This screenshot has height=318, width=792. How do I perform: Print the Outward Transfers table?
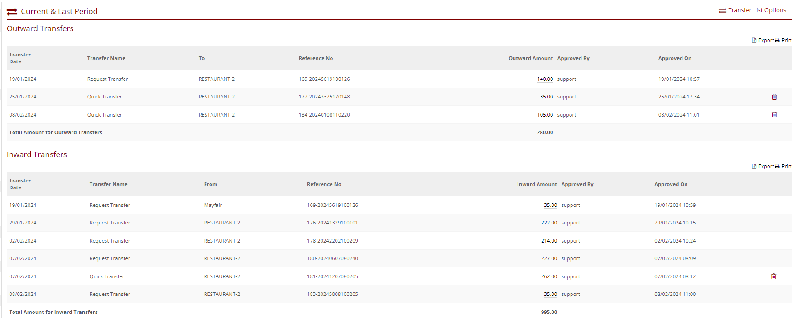click(784, 40)
